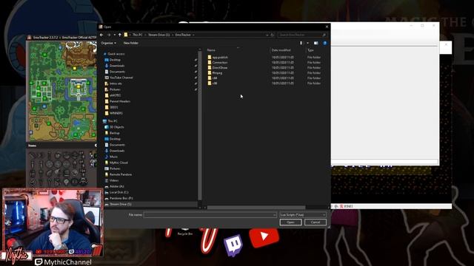Select the Stream Drive (S:) entry
474x266 pixels.
(120, 204)
